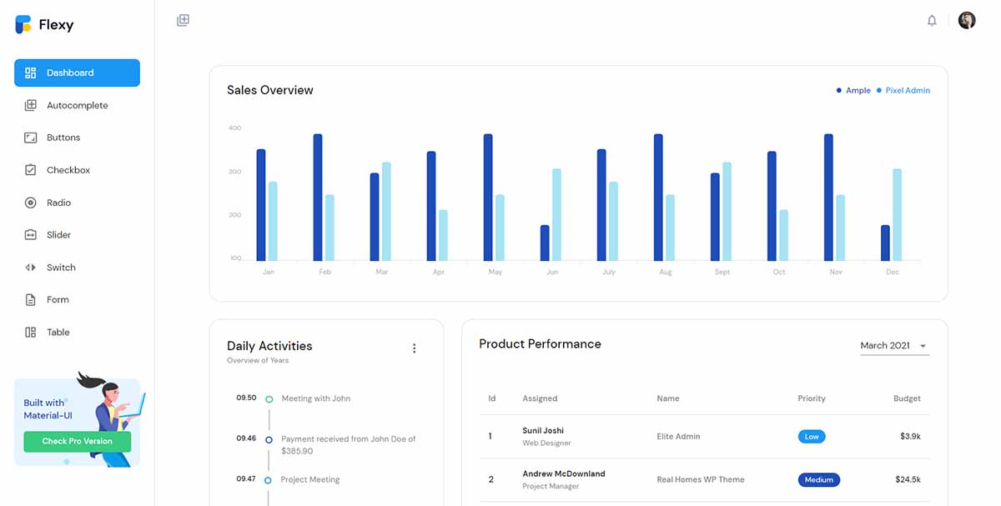Open the Daily Activities kebab menu
1001x506 pixels.
(x=415, y=348)
